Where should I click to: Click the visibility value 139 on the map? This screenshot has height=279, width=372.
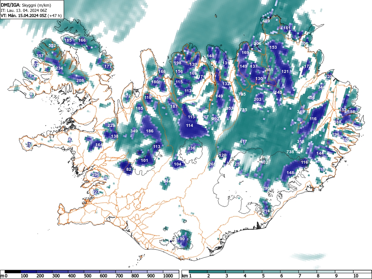click(193, 64)
